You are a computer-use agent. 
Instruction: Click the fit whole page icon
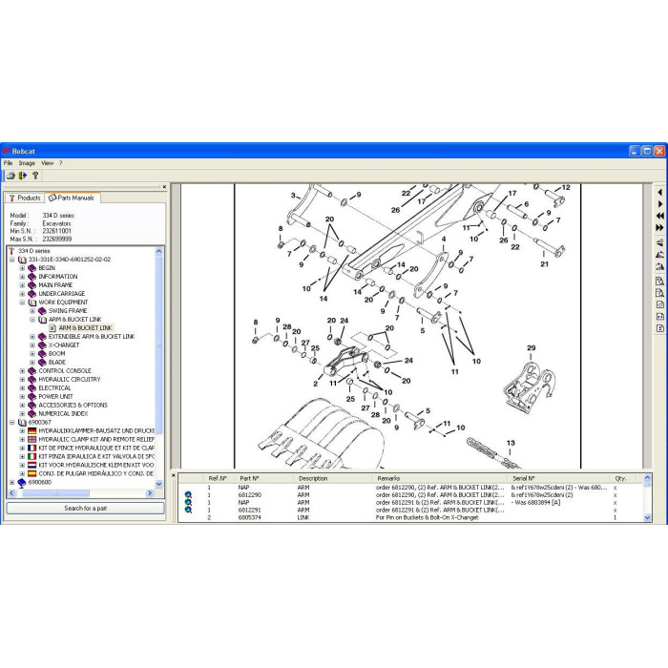click(659, 304)
